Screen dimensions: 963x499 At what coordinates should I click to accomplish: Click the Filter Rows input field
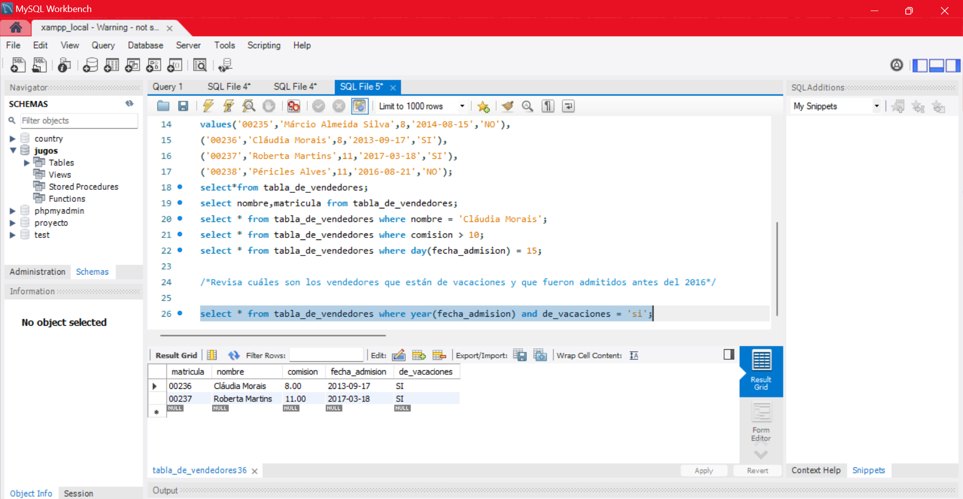[327, 355]
